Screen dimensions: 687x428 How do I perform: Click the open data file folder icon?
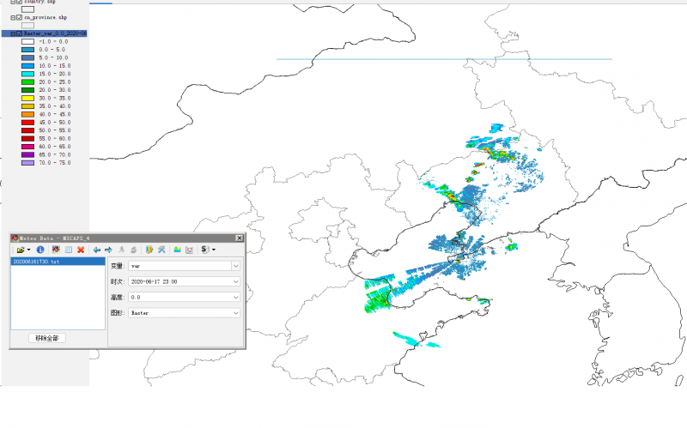[18, 250]
